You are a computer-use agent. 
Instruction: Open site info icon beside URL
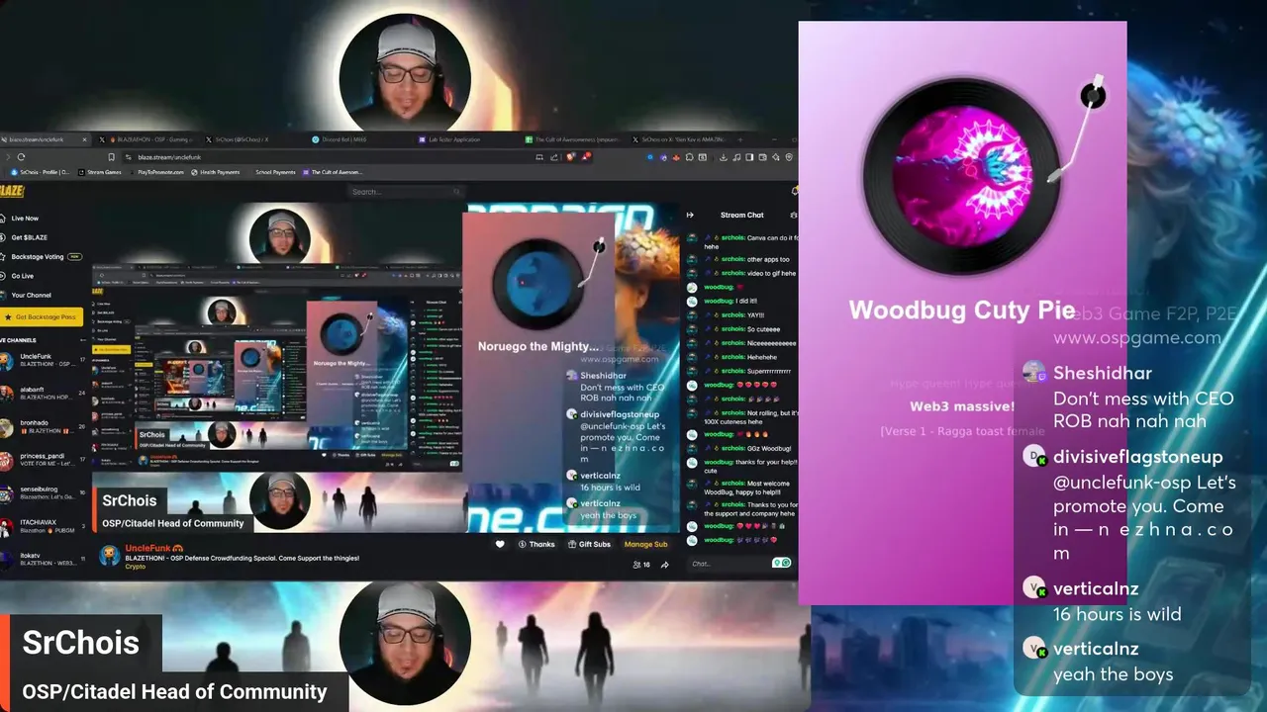[129, 157]
